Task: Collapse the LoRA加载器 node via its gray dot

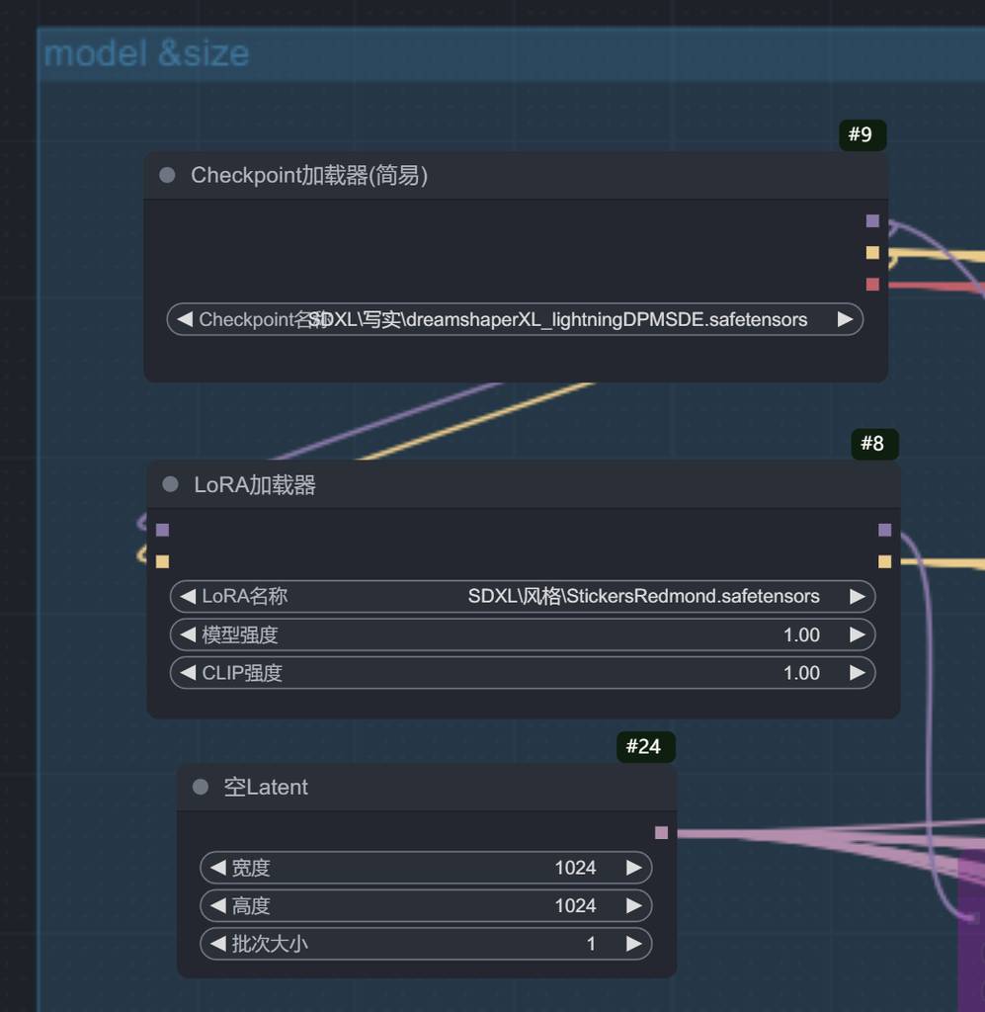Action: pyautogui.click(x=170, y=484)
